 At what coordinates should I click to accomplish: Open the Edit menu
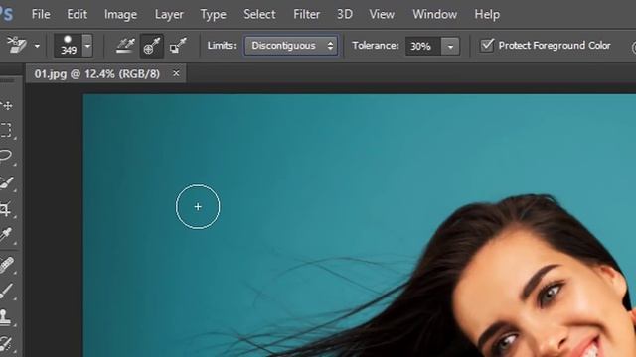(x=78, y=14)
